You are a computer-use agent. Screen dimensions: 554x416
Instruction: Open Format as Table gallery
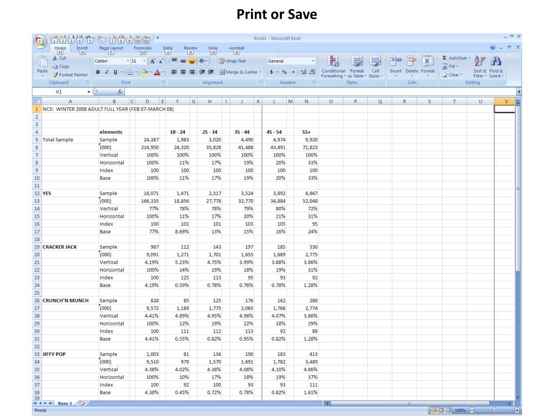(x=357, y=67)
